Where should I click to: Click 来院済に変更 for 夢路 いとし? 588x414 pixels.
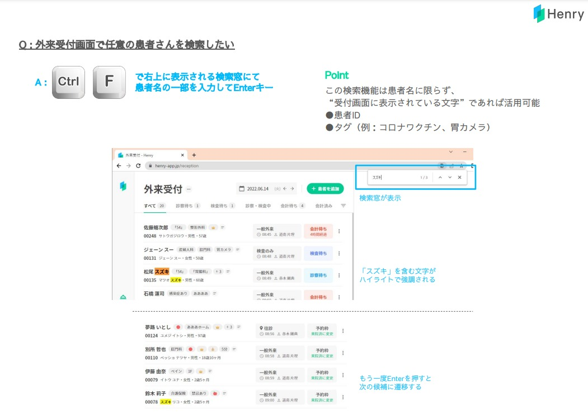[x=322, y=334]
